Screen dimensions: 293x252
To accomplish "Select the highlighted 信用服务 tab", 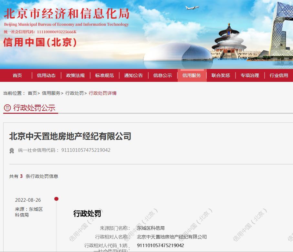I will click(x=192, y=75).
